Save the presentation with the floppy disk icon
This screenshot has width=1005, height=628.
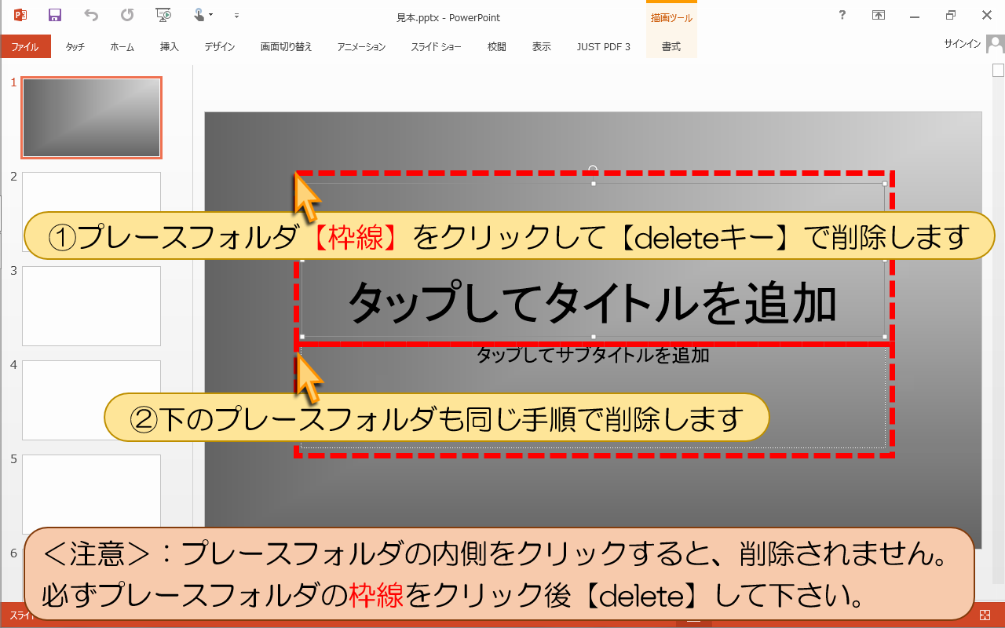coord(55,15)
